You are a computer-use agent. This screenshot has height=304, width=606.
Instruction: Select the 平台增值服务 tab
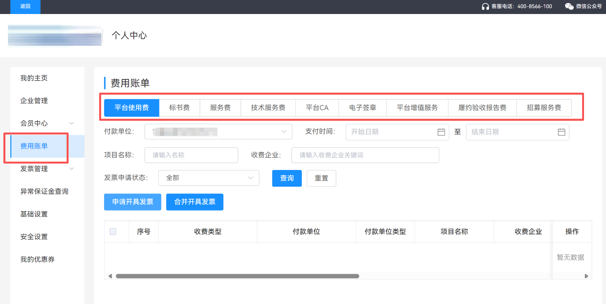click(x=417, y=108)
